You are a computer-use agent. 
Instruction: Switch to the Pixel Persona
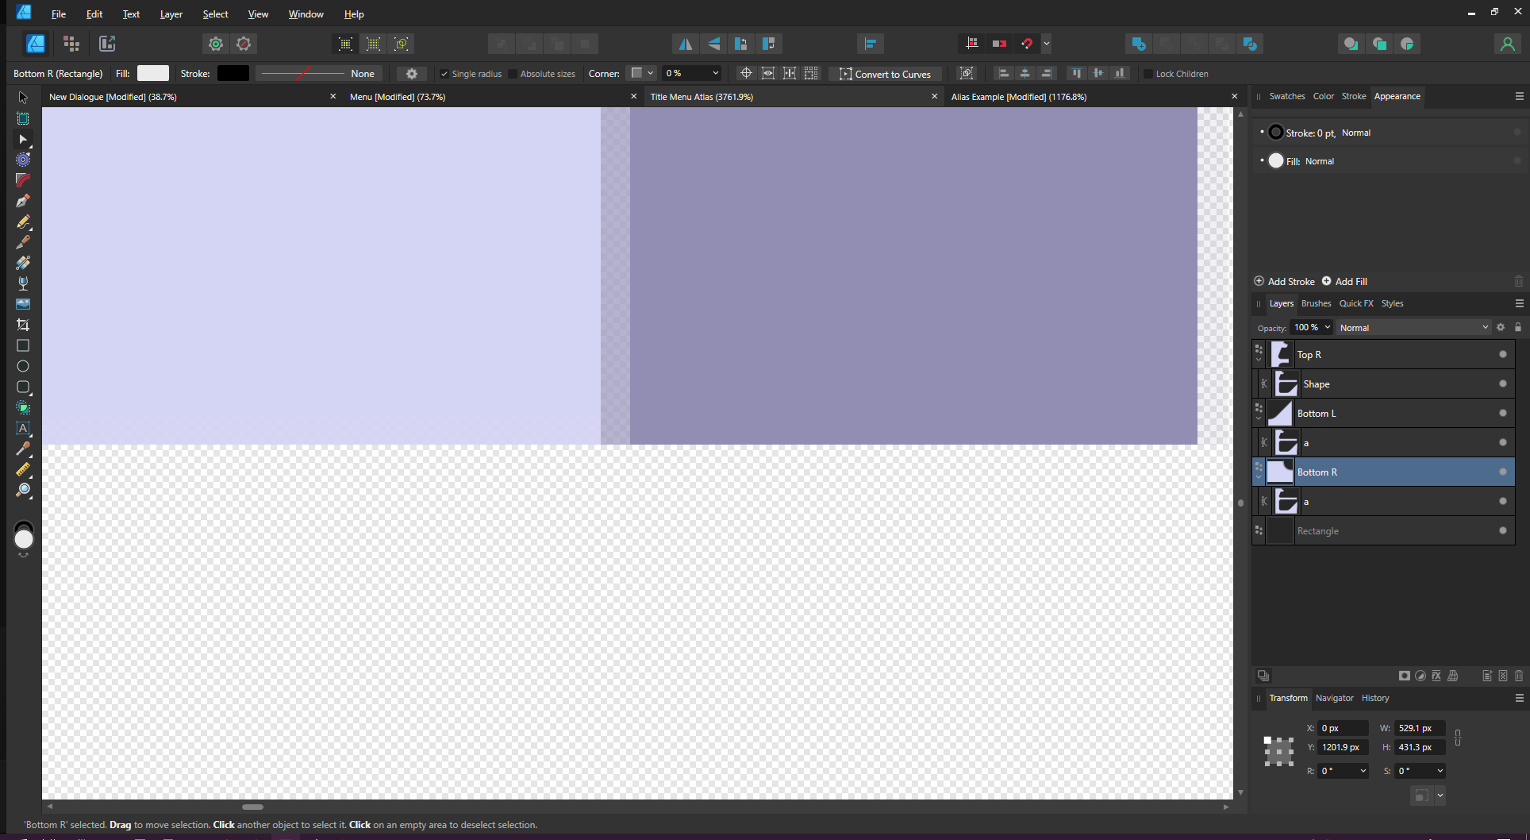tap(71, 44)
